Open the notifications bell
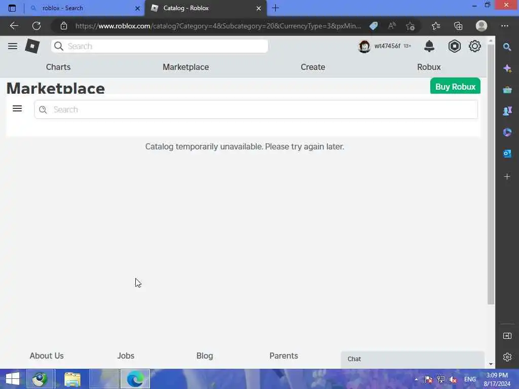Image resolution: width=519 pixels, height=389 pixels. click(x=429, y=46)
